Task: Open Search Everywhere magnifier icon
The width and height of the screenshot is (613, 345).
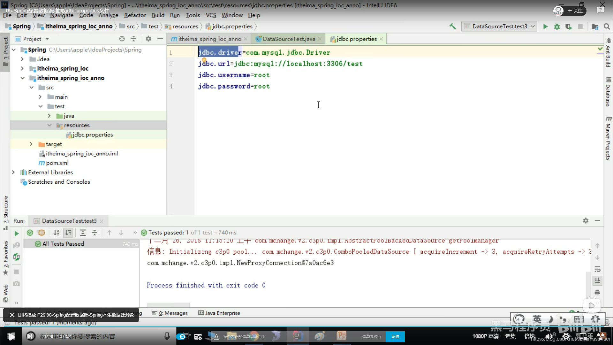Action: pyautogui.click(x=607, y=27)
